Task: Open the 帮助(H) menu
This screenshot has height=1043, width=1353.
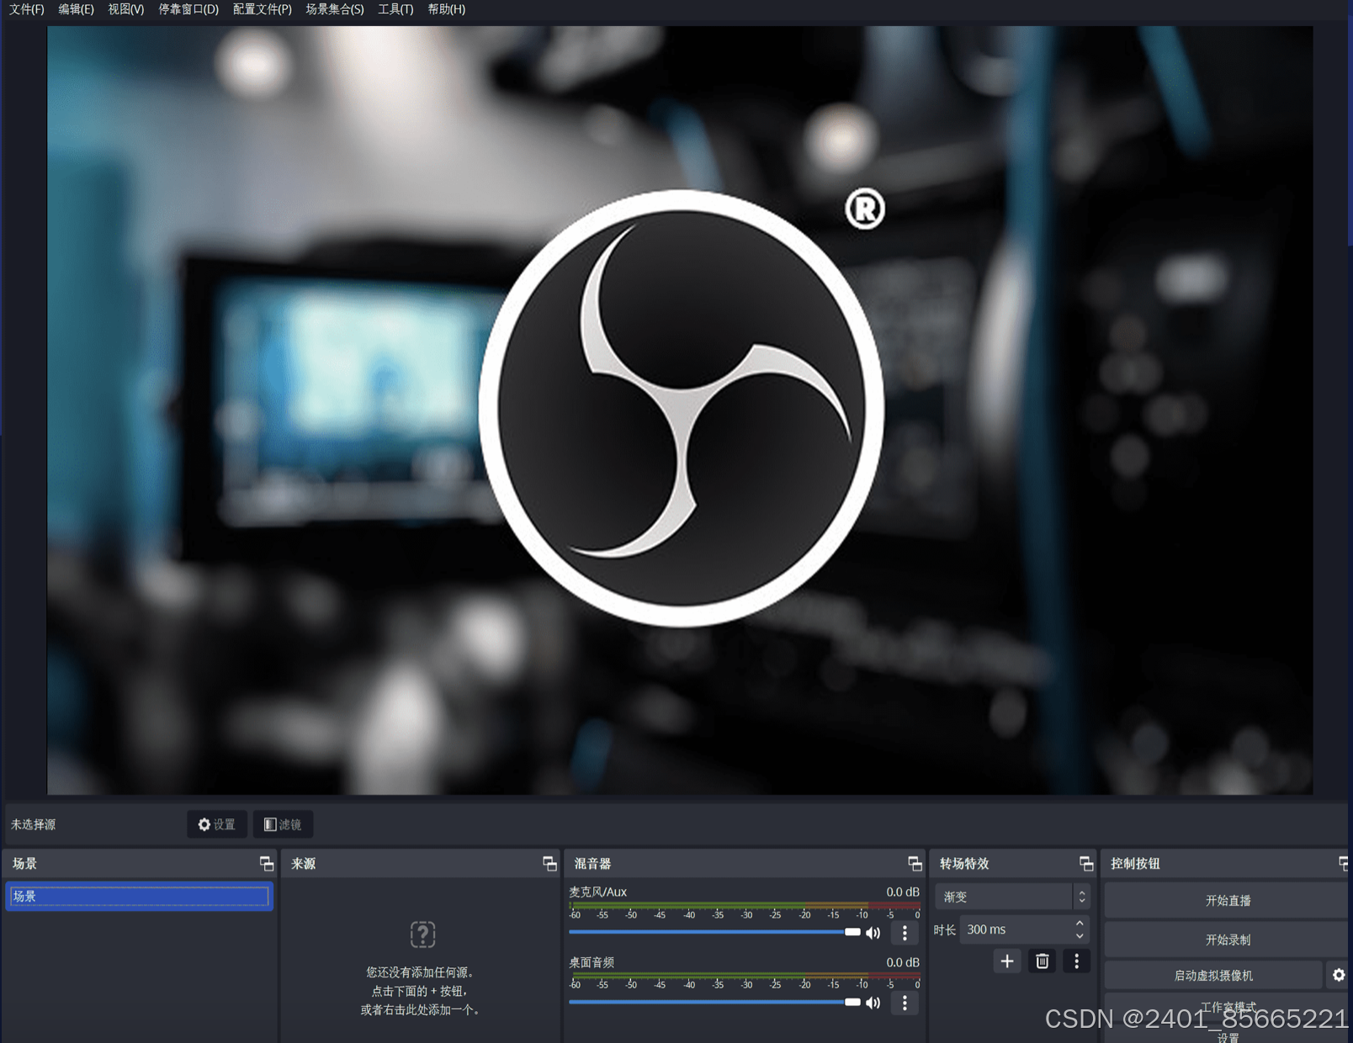Action: point(446,9)
